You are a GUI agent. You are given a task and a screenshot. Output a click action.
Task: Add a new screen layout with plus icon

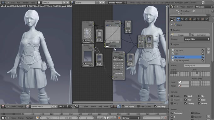64,3
